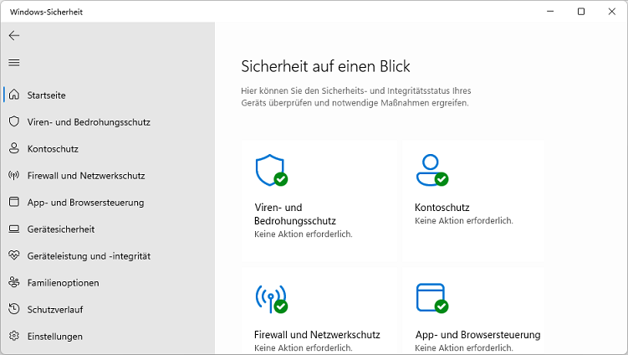Click the 'Windows-Sicherheit' window title
The image size is (628, 355).
point(47,12)
